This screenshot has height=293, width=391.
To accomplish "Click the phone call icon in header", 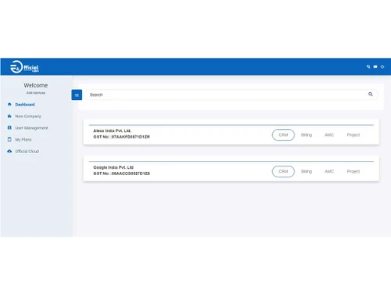I will coord(368,66).
